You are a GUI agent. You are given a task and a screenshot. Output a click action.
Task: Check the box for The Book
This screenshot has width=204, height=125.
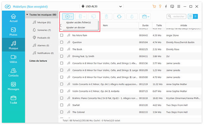tap(62, 49)
